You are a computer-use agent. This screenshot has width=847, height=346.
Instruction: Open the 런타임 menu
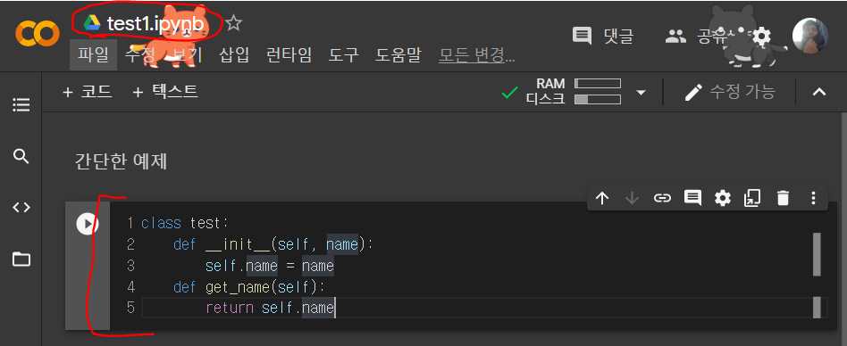pos(289,55)
